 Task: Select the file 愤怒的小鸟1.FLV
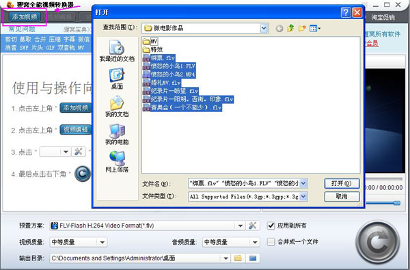pos(169,66)
